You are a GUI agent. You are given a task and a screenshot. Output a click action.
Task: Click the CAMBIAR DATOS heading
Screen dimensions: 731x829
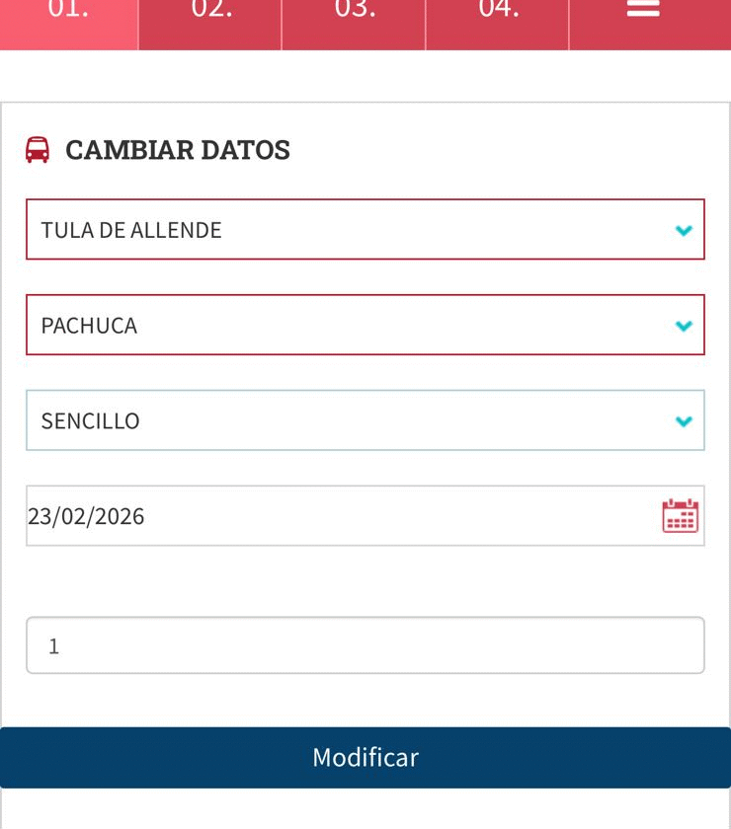tap(178, 150)
